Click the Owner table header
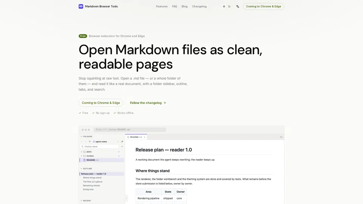The height and width of the screenshot is (204, 363). [x=181, y=192]
